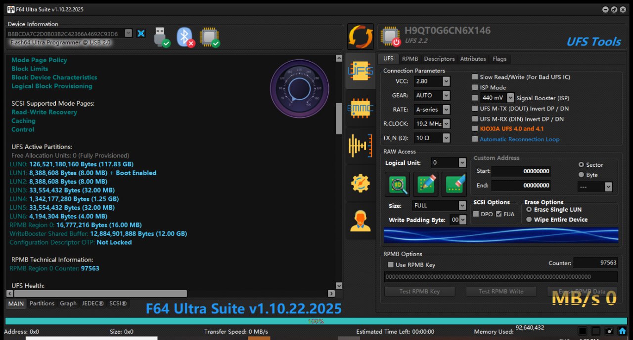Open the 440 mV signal booster dropdown
The width and height of the screenshot is (633, 340).
click(x=510, y=98)
